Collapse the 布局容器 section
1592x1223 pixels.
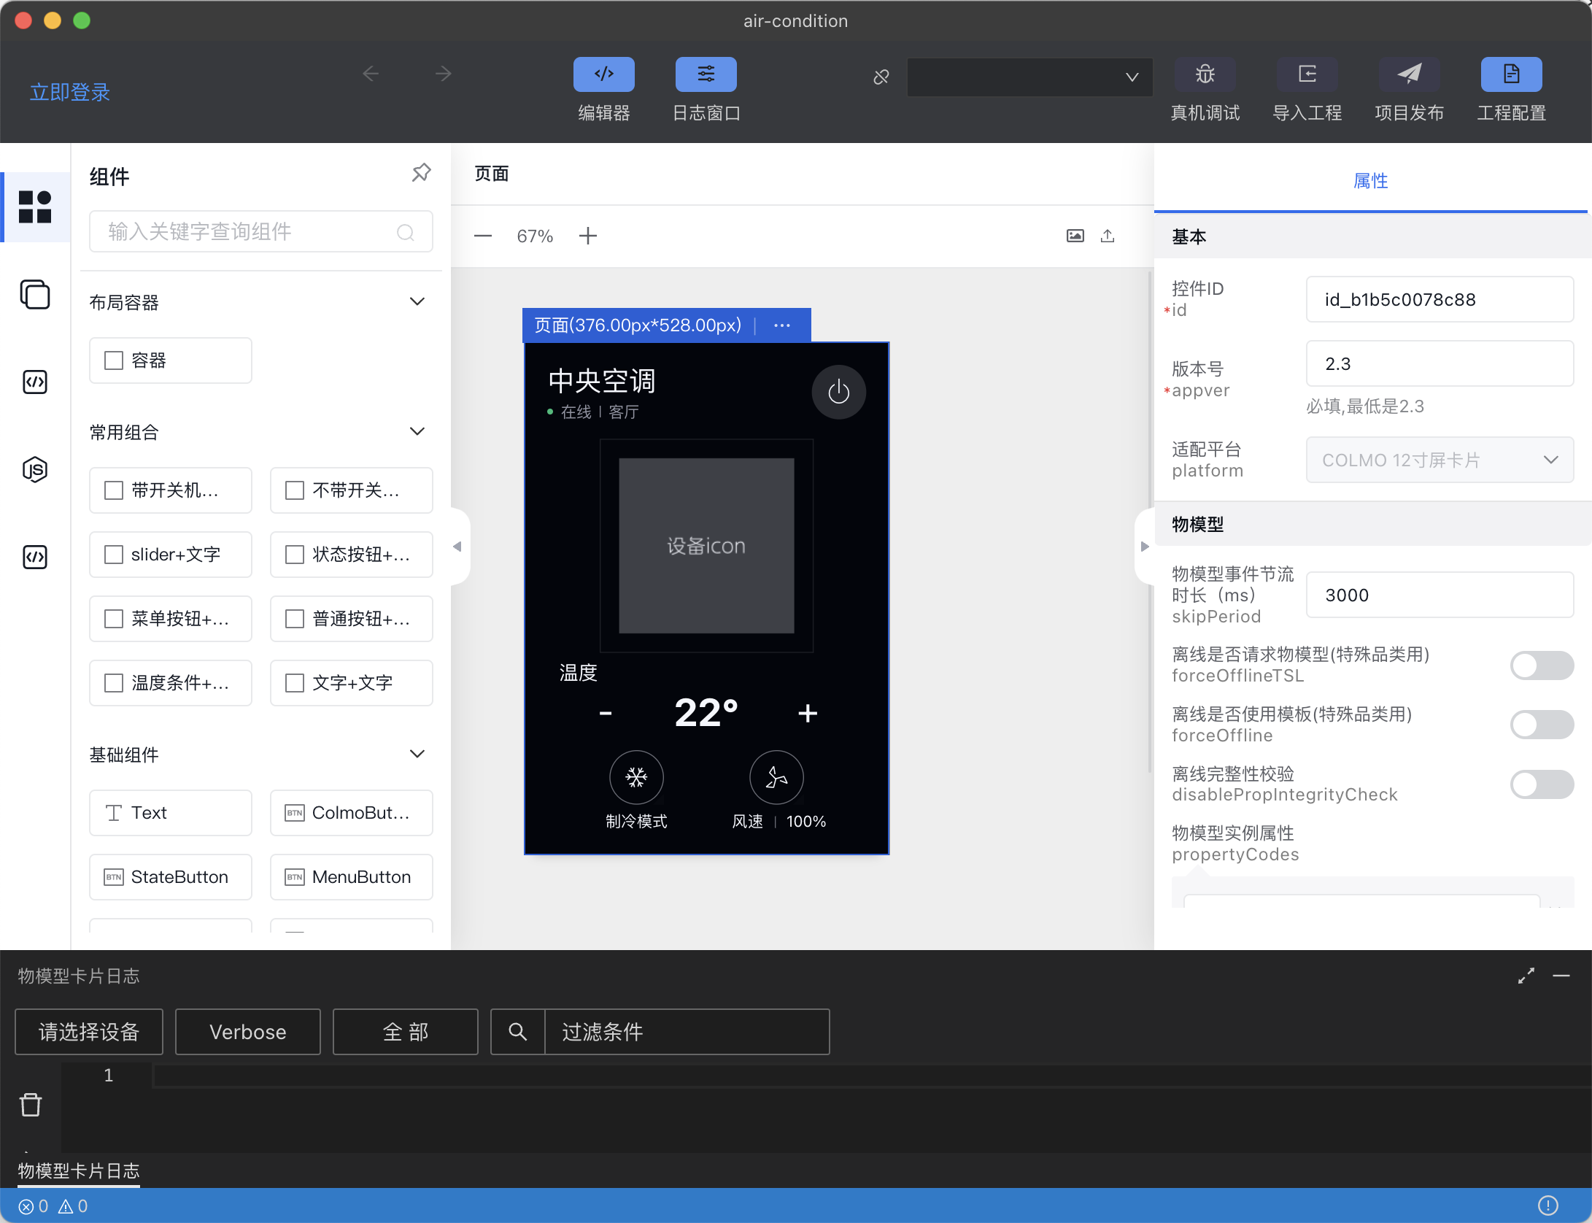pyautogui.click(x=417, y=301)
